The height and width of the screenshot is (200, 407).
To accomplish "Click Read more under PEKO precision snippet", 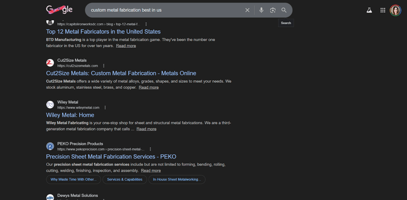I will pyautogui.click(x=151, y=171).
